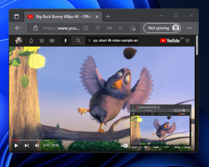
Task: Minimize the Edge browser window
Action: [x=161, y=15]
